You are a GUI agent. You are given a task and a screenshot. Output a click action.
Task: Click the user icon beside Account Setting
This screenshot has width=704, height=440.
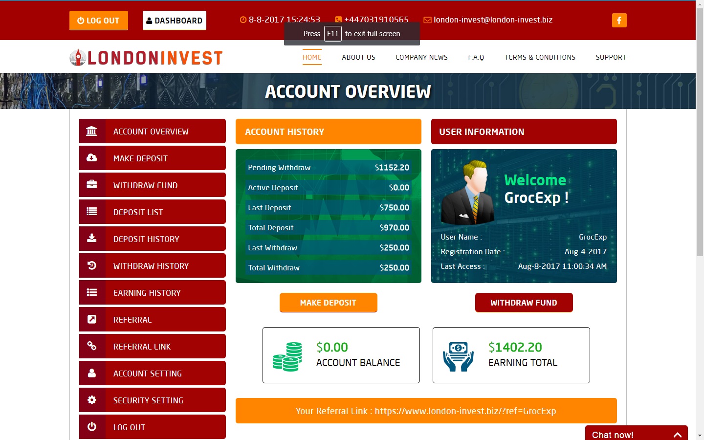pyautogui.click(x=91, y=373)
